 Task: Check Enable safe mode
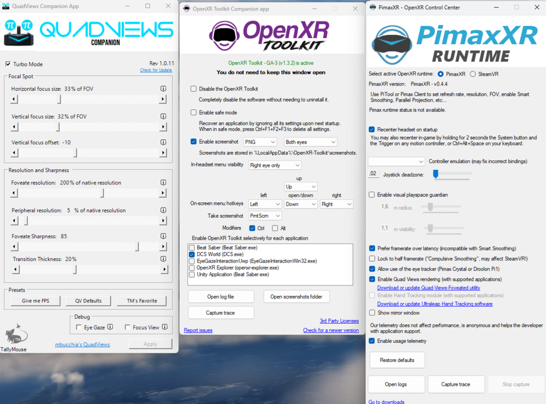coord(194,112)
